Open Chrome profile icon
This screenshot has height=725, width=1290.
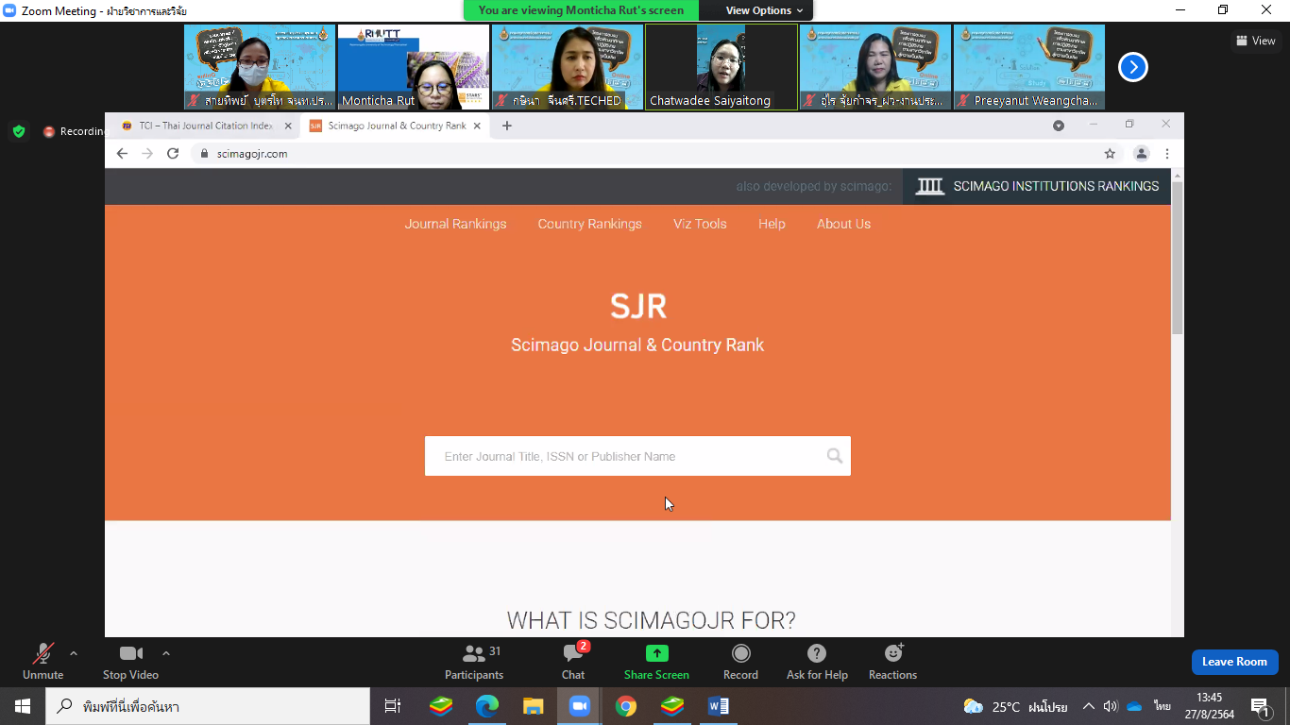(x=1142, y=154)
